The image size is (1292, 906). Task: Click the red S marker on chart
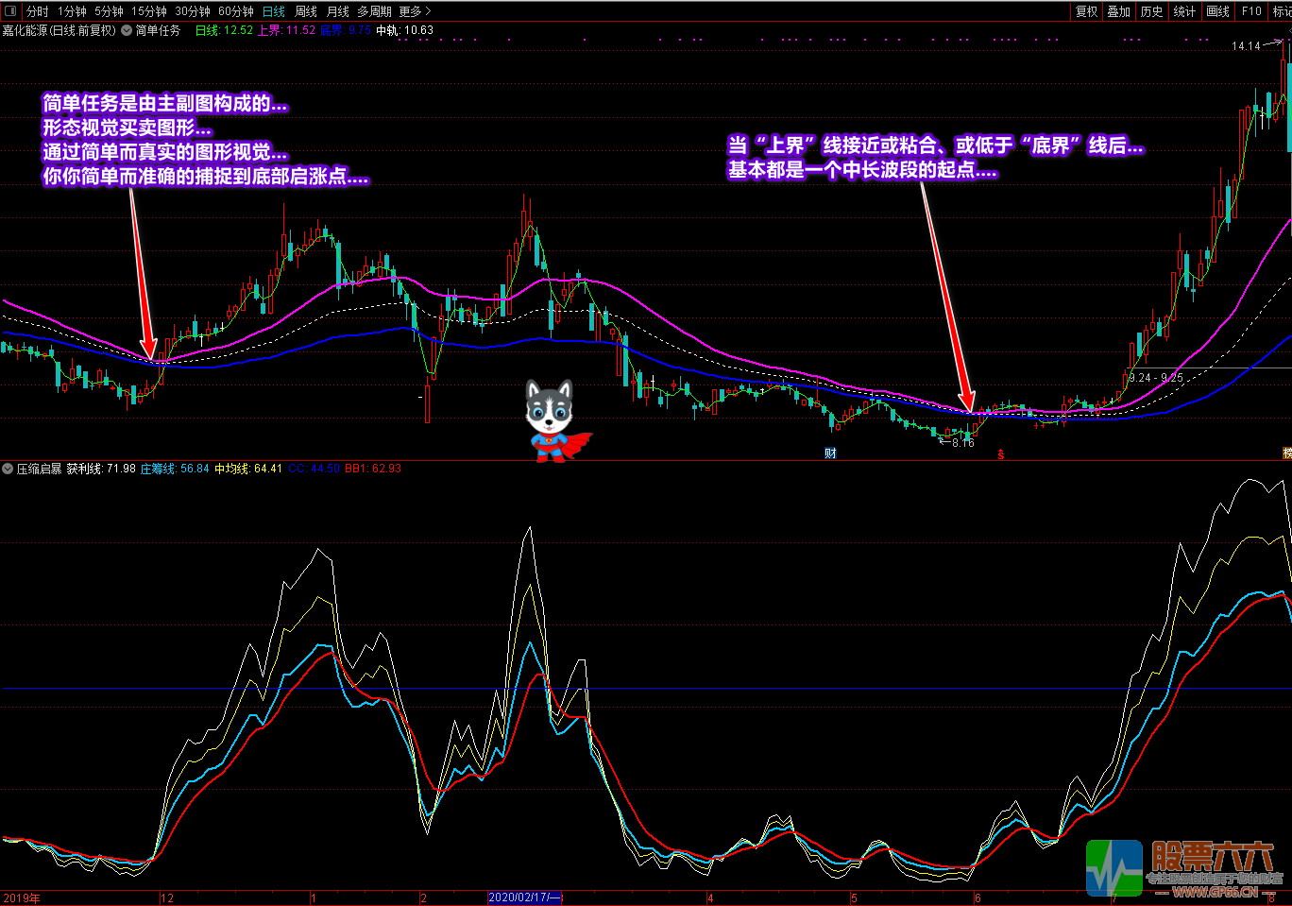[1001, 454]
